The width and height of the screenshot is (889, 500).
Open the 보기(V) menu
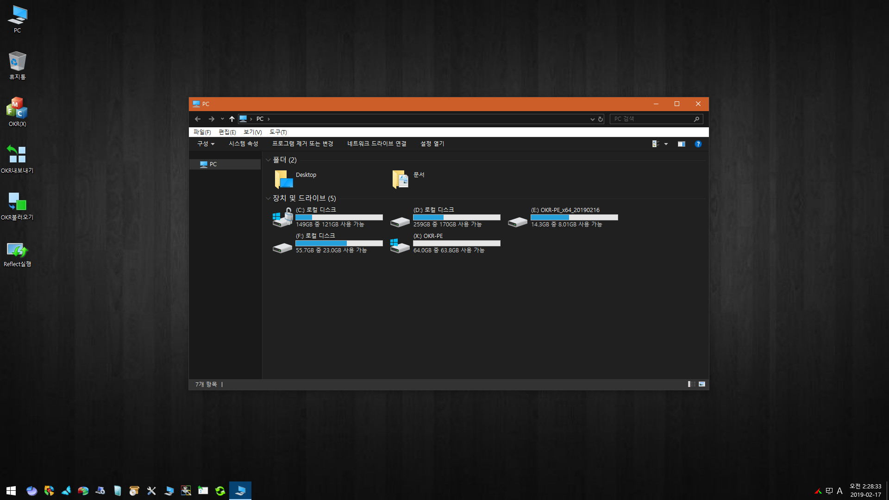[x=253, y=132]
